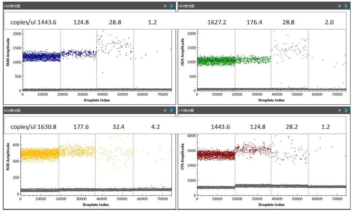Screen dimensions: 352x212
Task: Click the plus icon in FAM scatter header
Action: [x=165, y=6]
